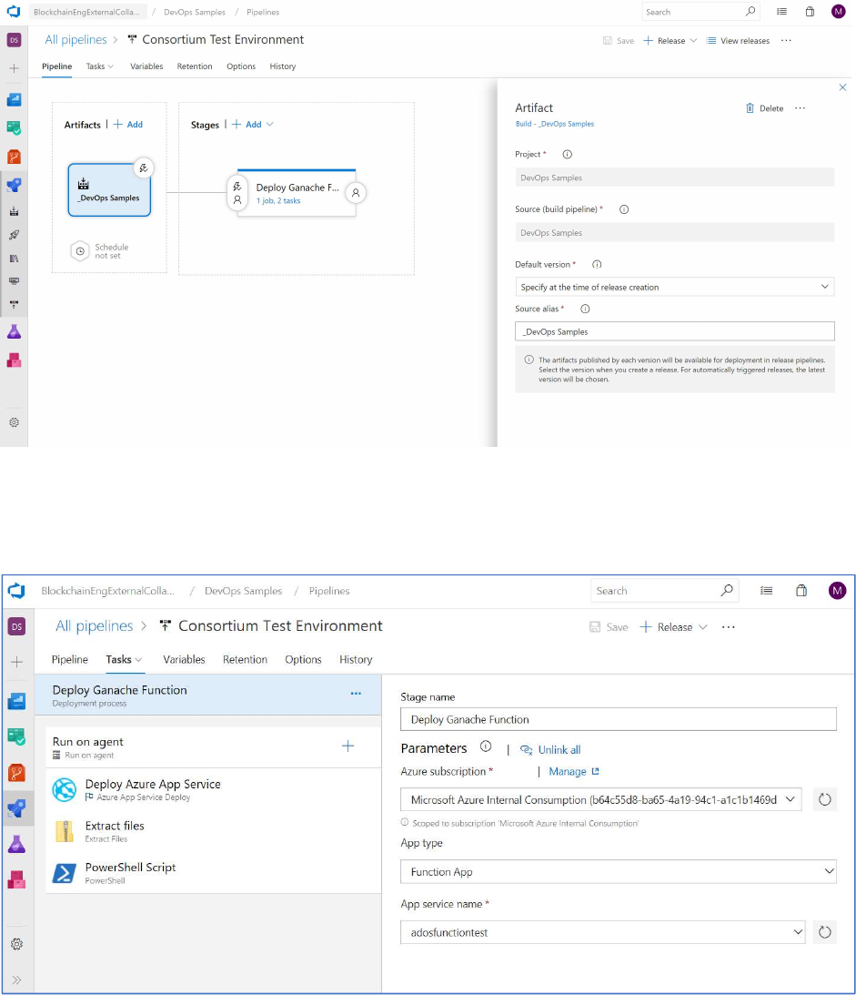Click Parameters info icon
The image size is (856, 995).
coord(486,746)
